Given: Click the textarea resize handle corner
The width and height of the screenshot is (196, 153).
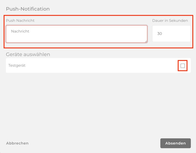Looking at the screenshot, I should 146,41.
